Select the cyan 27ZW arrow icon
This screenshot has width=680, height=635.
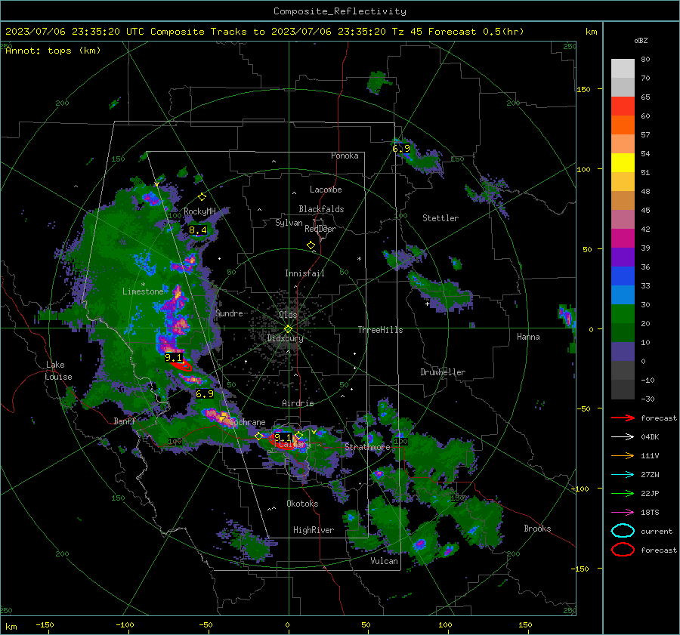click(x=623, y=475)
